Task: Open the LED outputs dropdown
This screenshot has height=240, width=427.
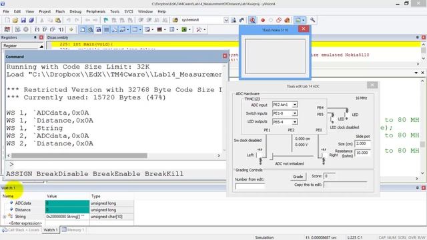Action: click(x=295, y=122)
